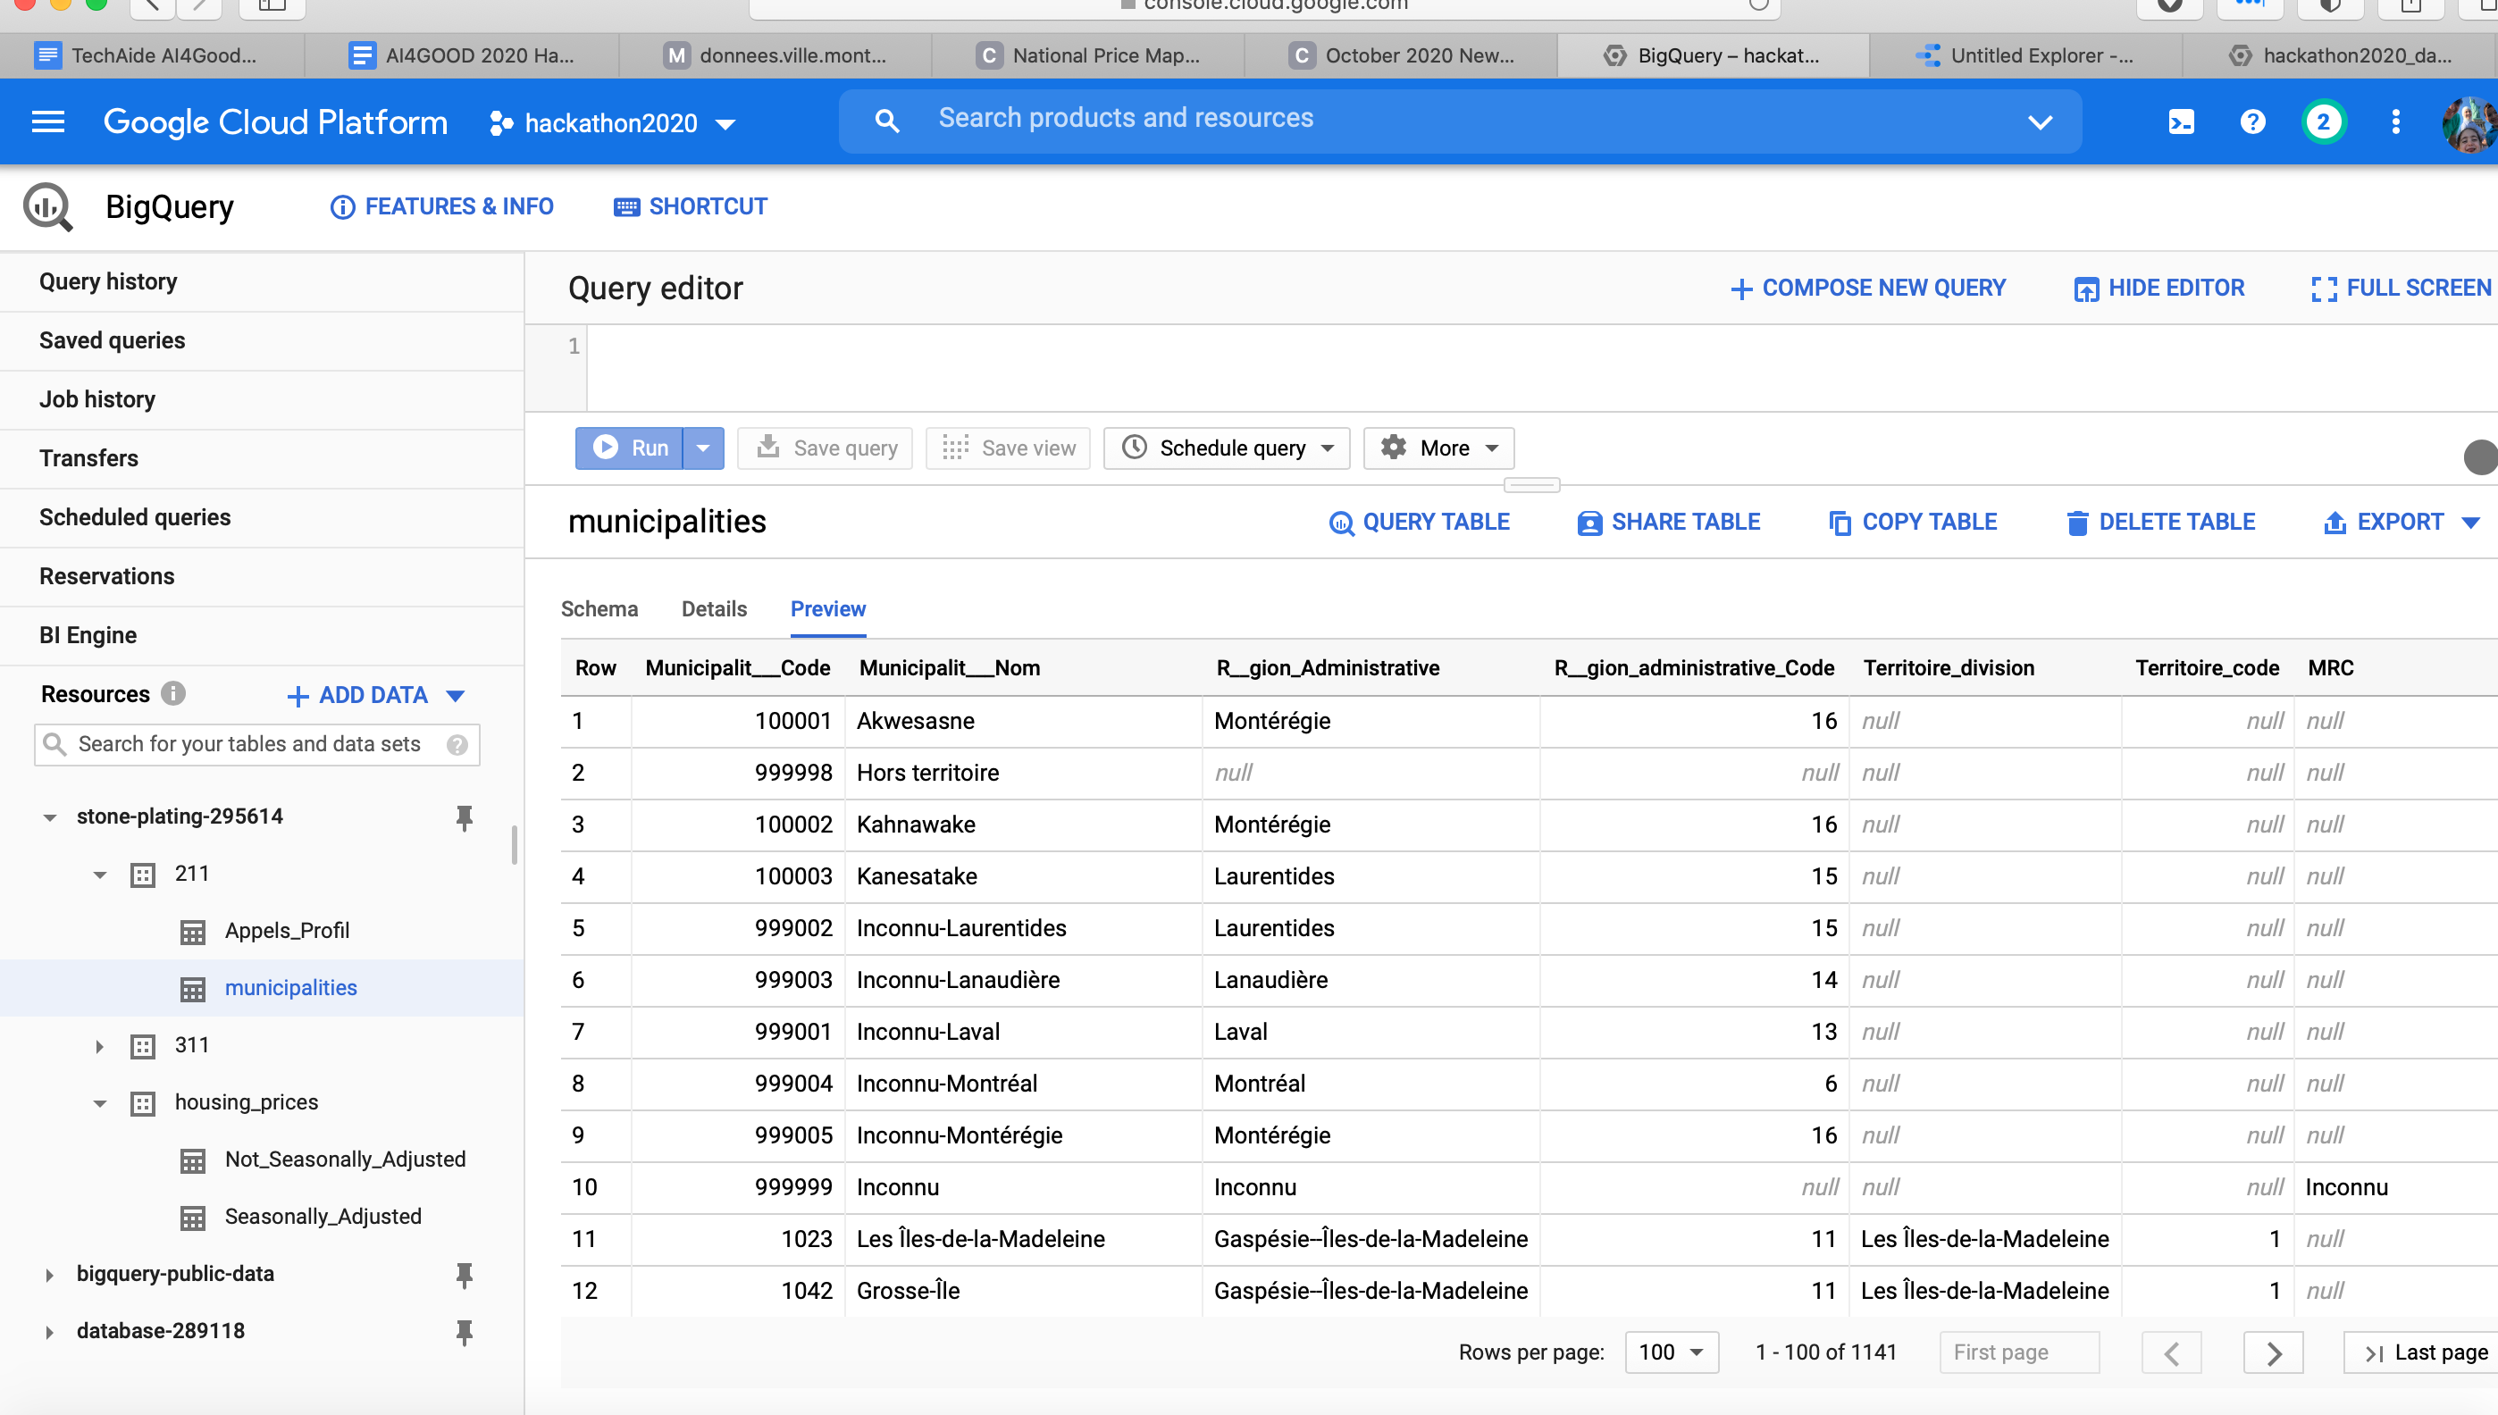The width and height of the screenshot is (2498, 1415).
Task: Switch to the Schema tab
Action: 599,608
